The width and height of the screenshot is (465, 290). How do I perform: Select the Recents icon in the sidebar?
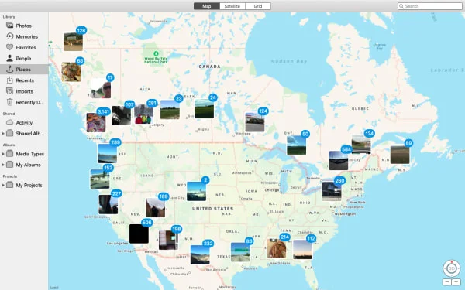click(x=10, y=80)
